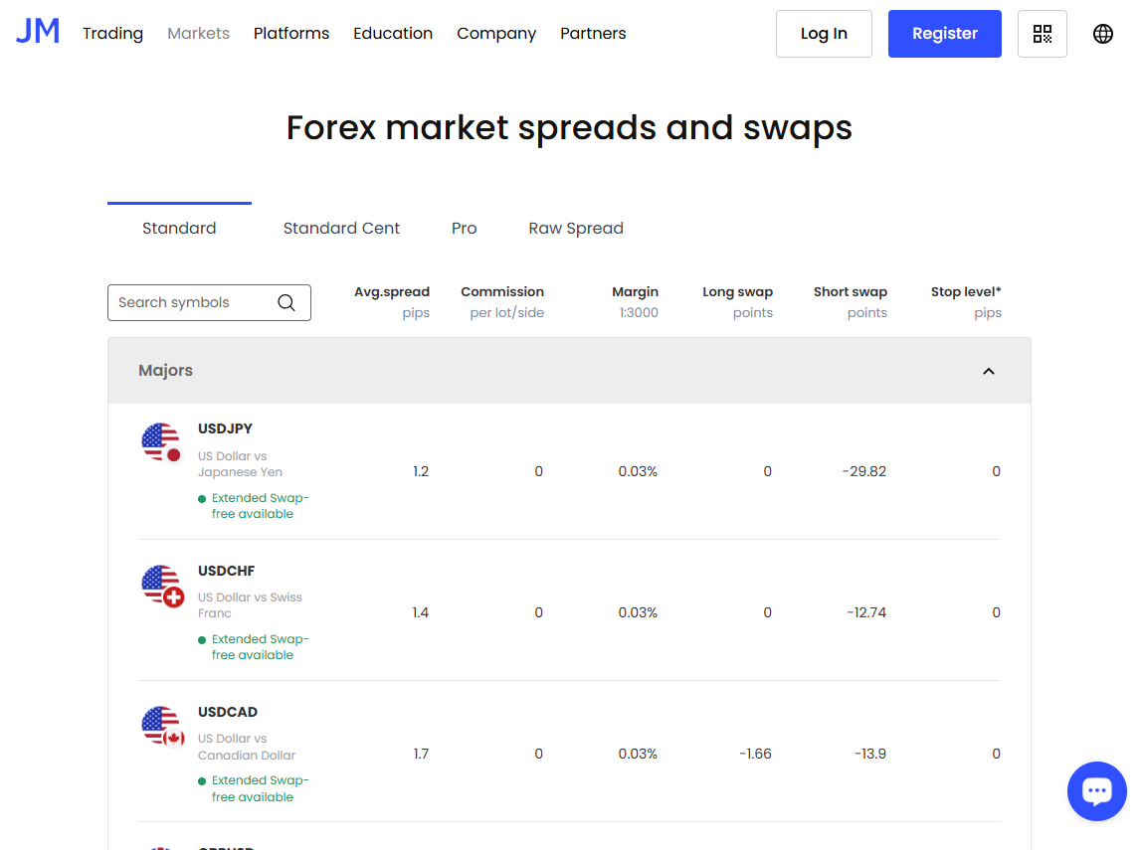Switch to the Standard Cent tab
The height and width of the screenshot is (850, 1141).
click(x=341, y=228)
